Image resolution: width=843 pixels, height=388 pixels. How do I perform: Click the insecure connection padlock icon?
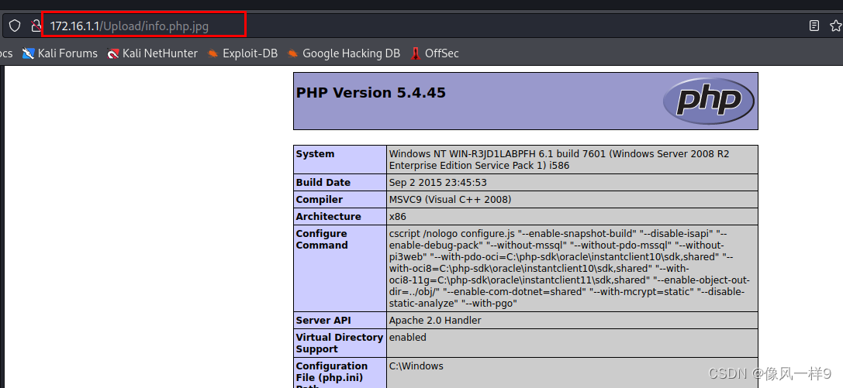(36, 26)
